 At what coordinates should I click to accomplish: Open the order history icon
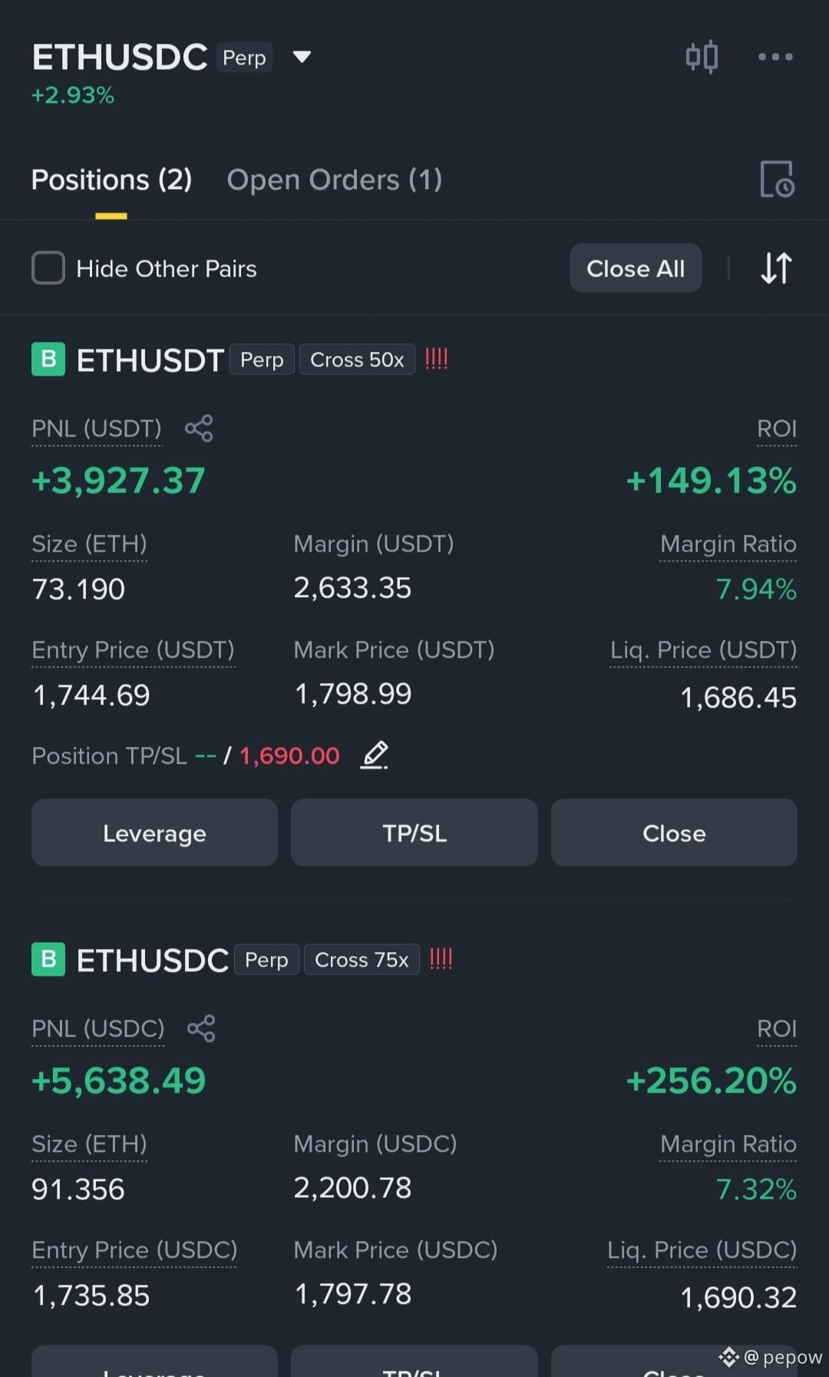tap(777, 180)
